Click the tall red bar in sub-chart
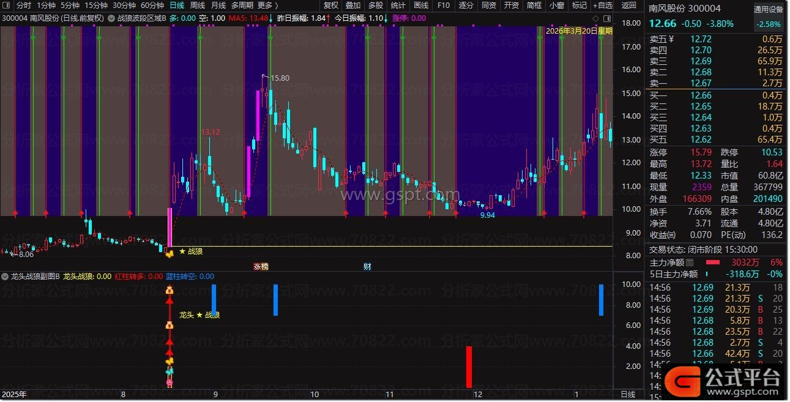Image resolution: width=790 pixels, height=402 pixels. (x=469, y=367)
